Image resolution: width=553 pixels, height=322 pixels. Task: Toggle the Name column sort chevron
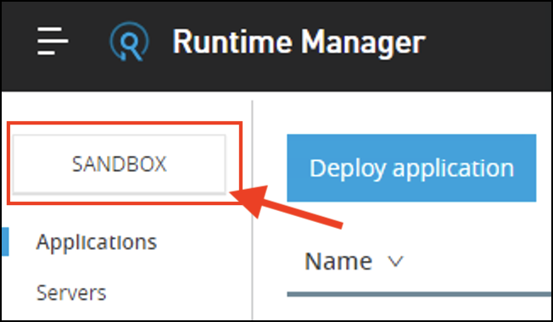tap(395, 261)
